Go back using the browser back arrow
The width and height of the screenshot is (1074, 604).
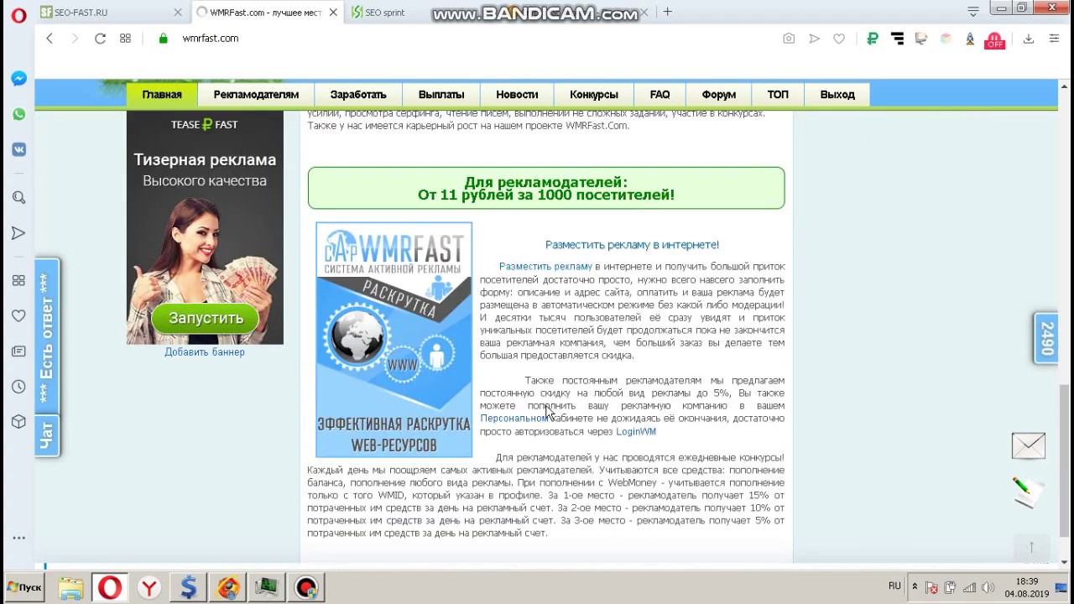[50, 39]
